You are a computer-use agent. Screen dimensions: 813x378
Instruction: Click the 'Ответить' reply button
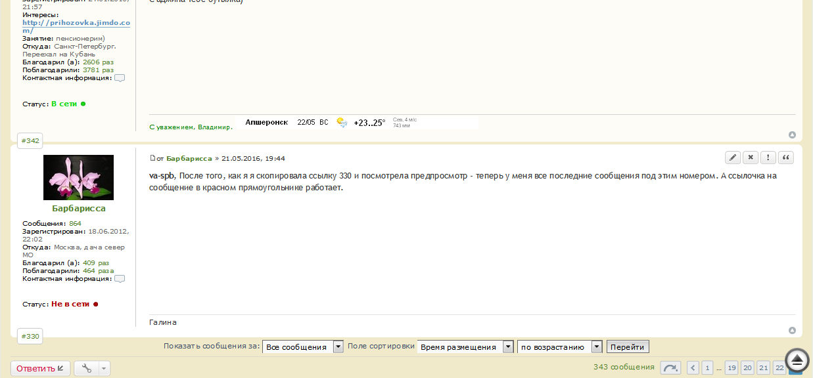pyautogui.click(x=40, y=368)
